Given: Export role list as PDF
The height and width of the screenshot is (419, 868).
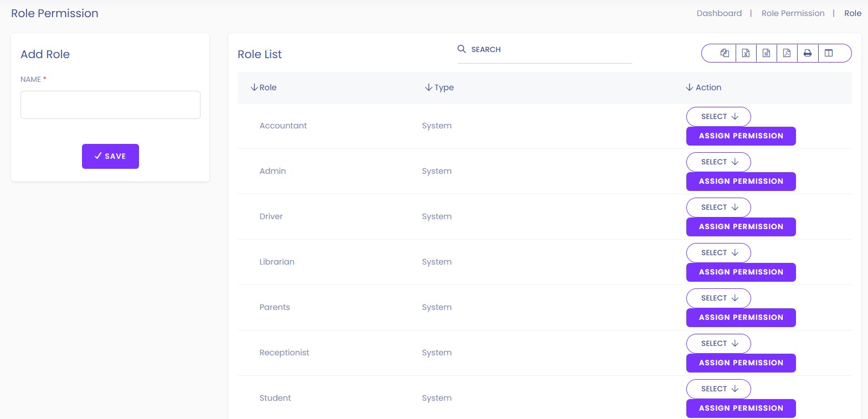Looking at the screenshot, I should 787,53.
